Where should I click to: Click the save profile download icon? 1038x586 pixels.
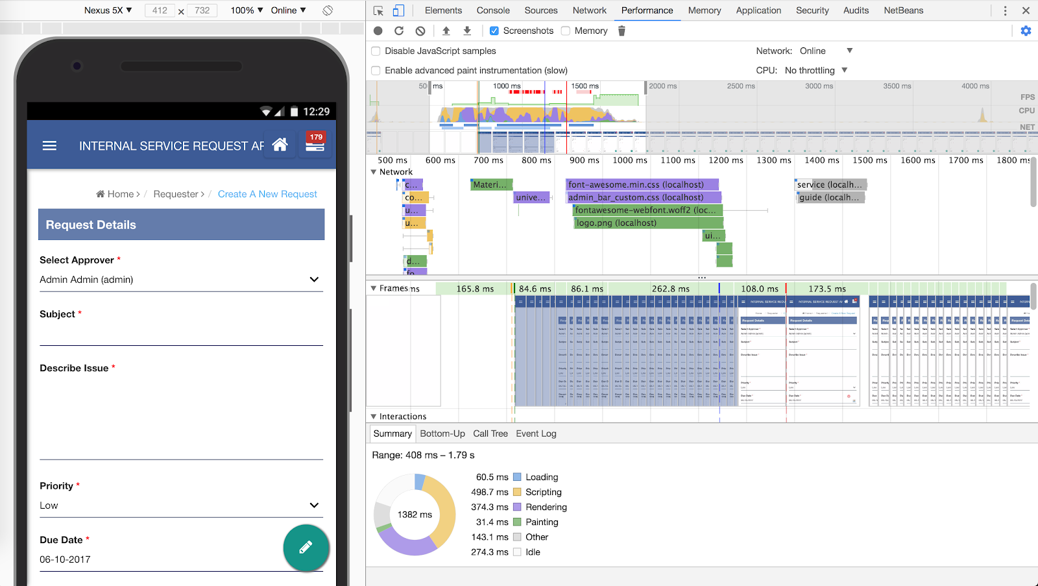[467, 31]
